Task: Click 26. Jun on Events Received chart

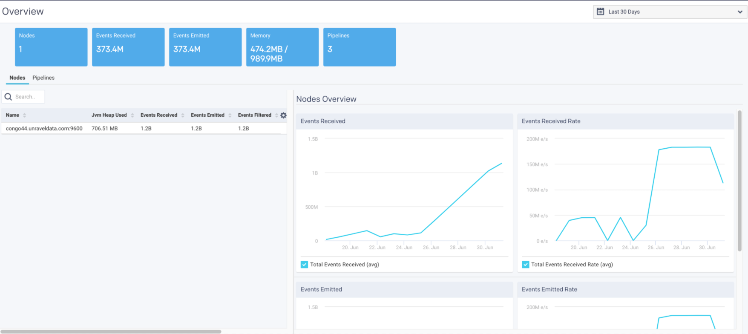Action: coord(431,248)
